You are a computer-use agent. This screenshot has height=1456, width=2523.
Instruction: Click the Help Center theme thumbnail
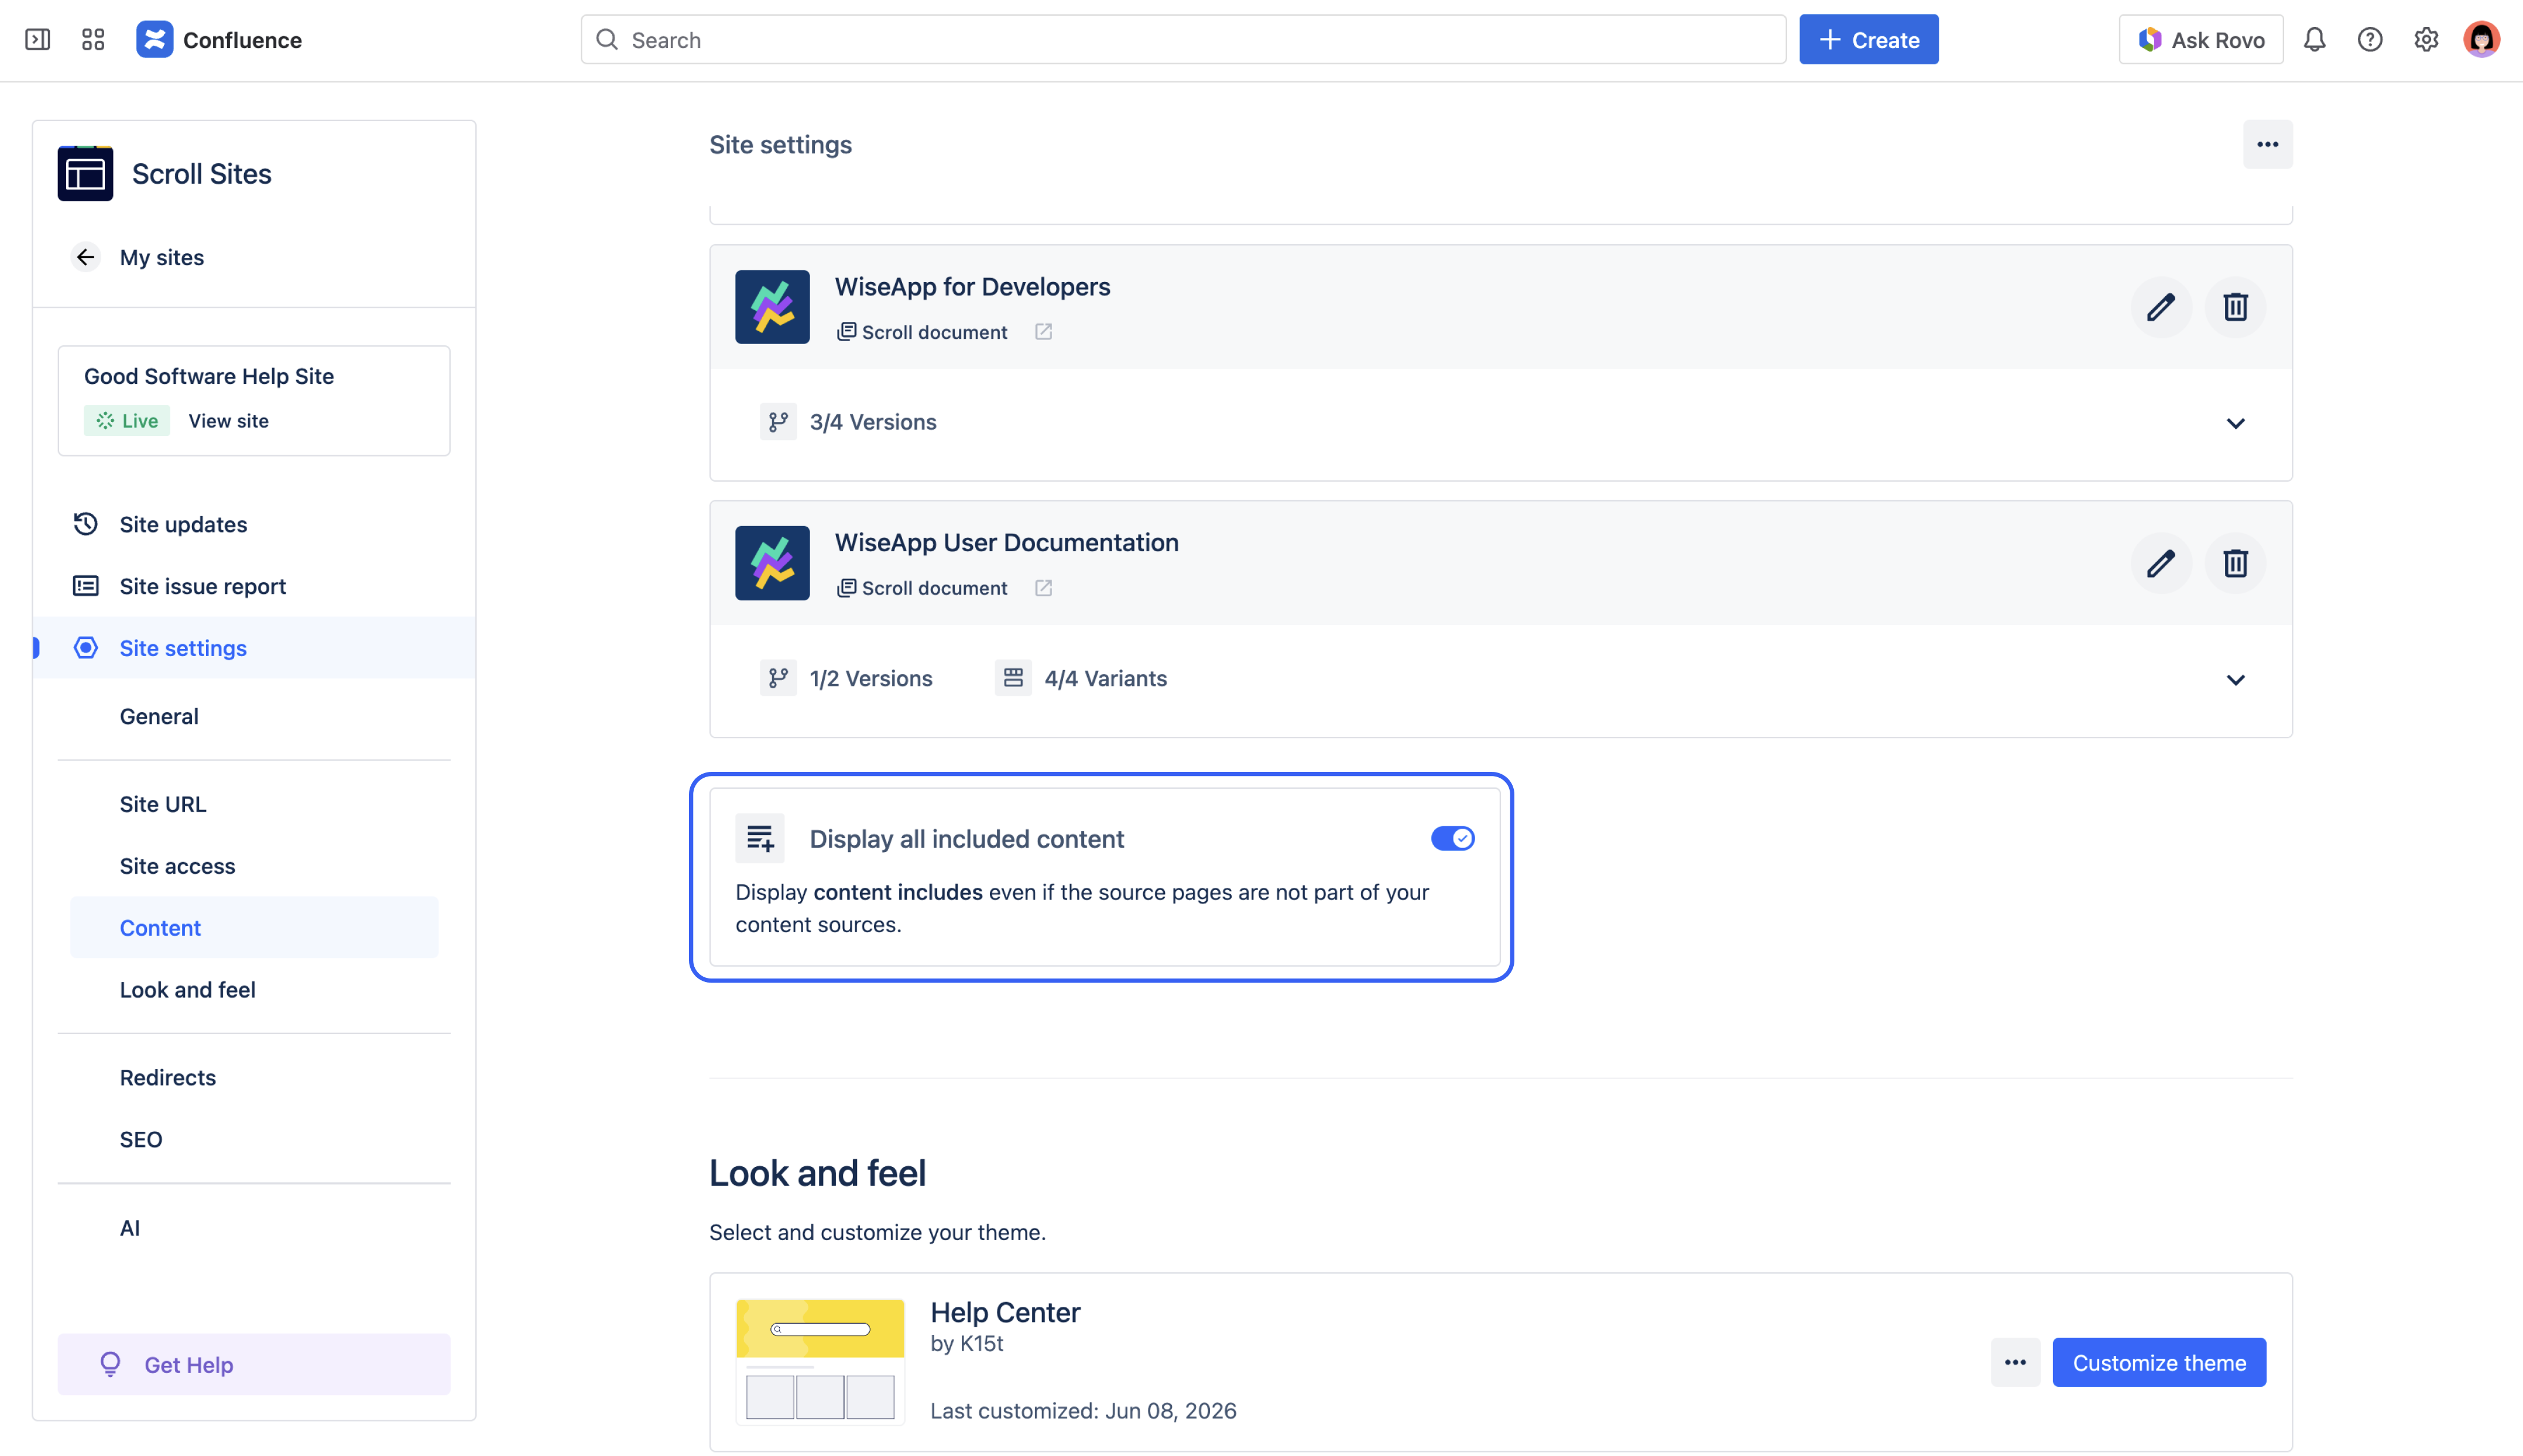click(x=820, y=1362)
